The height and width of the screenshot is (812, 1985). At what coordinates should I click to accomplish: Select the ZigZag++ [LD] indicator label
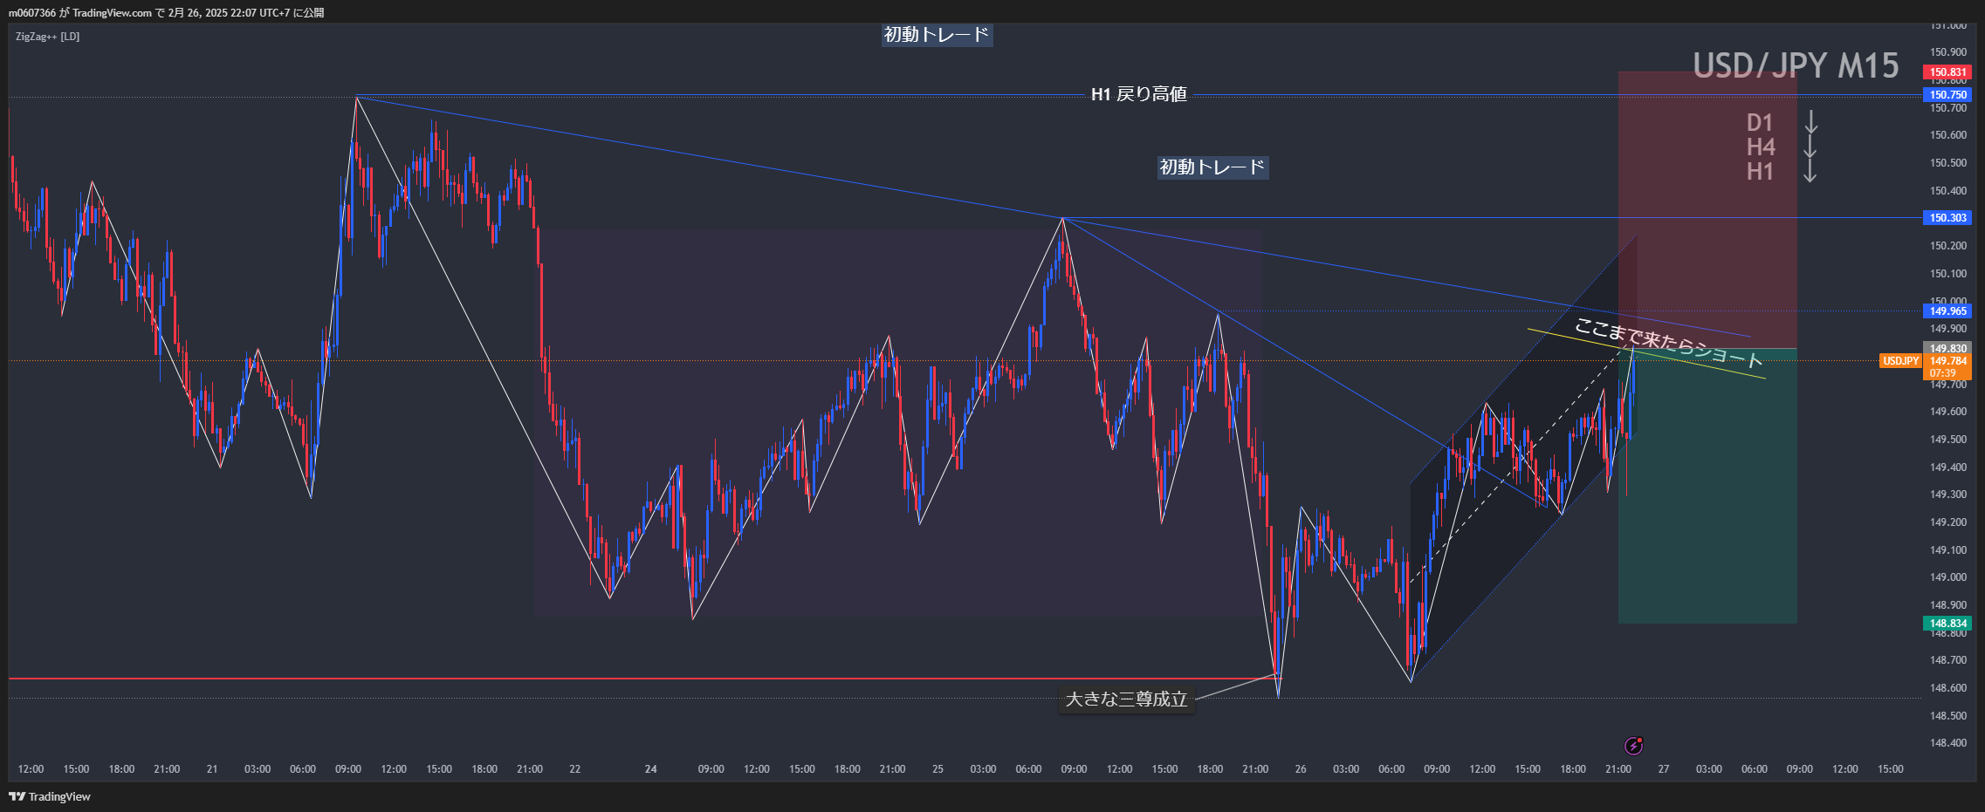pyautogui.click(x=47, y=37)
